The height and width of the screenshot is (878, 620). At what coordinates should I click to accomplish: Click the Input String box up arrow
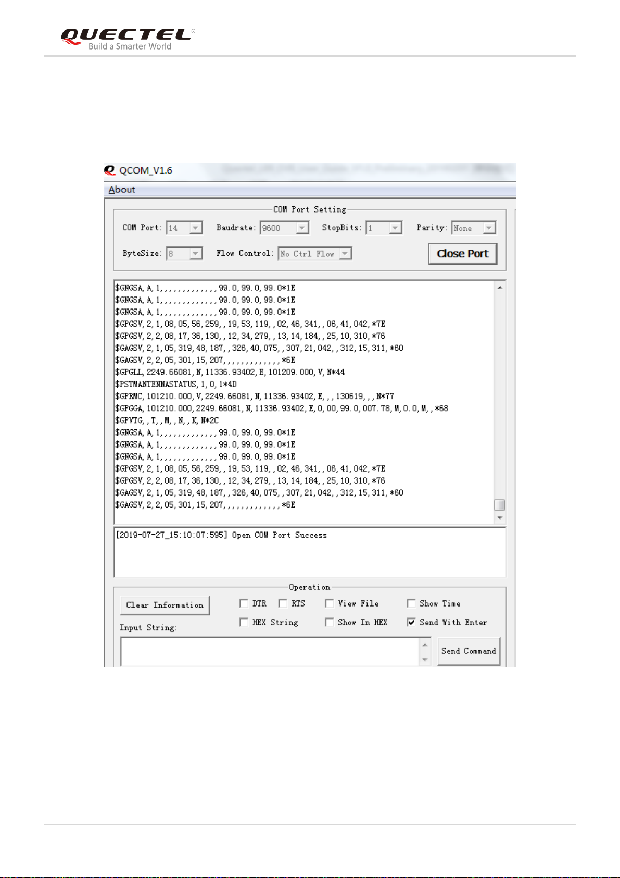425,645
